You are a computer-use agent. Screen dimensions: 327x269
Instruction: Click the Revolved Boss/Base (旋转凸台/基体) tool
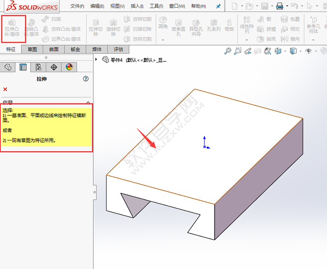32,28
